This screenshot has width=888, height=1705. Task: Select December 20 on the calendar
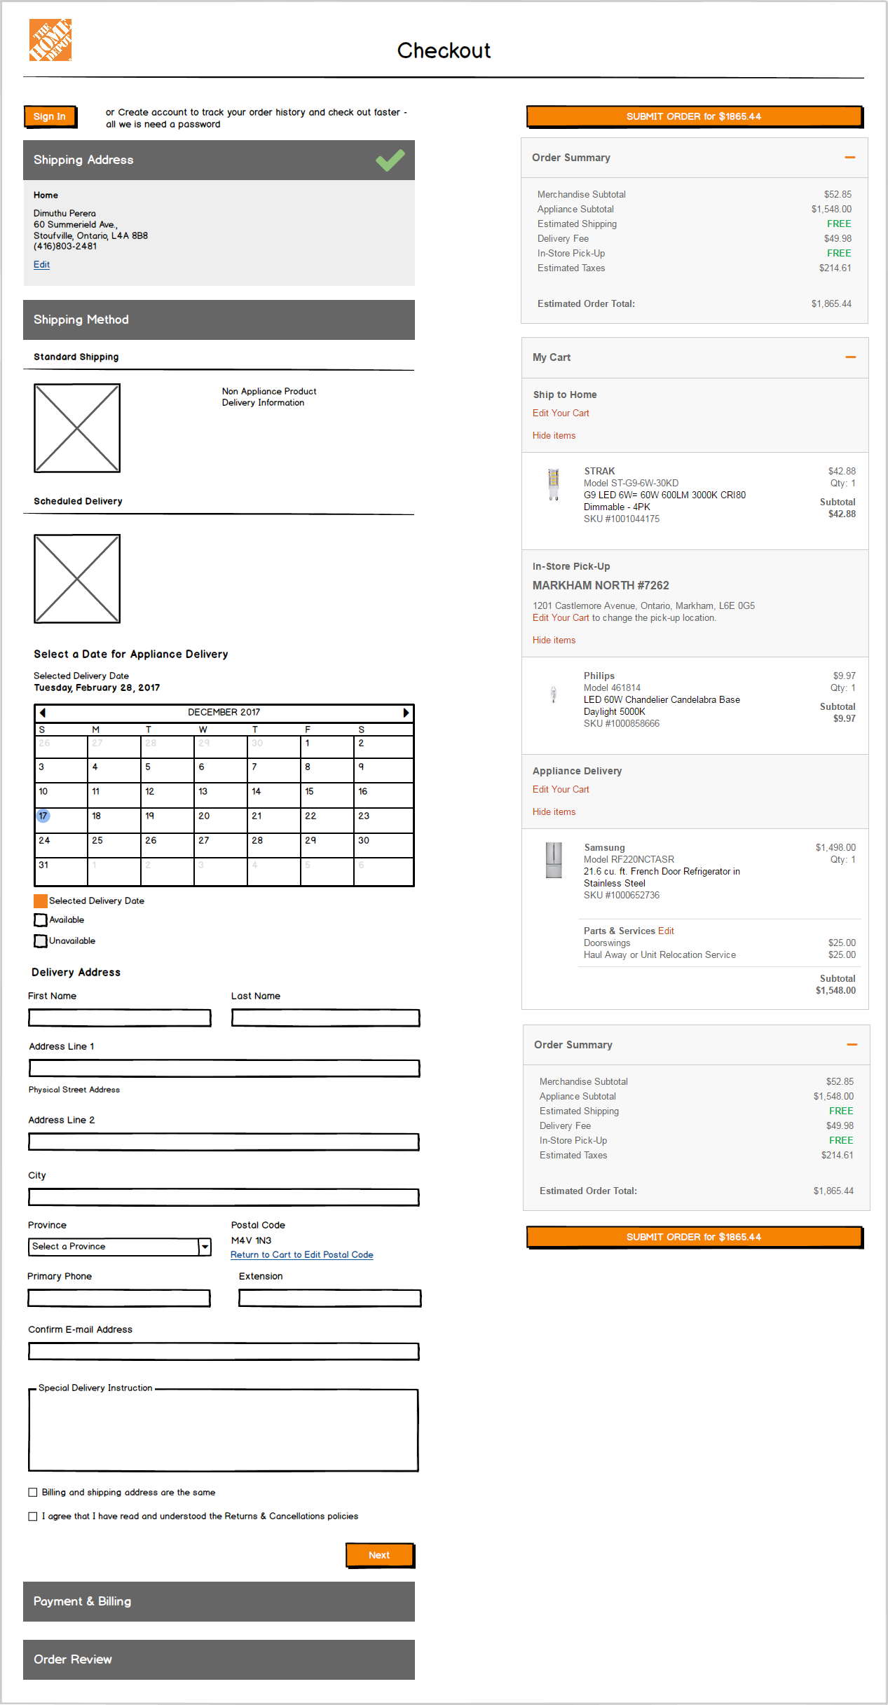tap(220, 821)
